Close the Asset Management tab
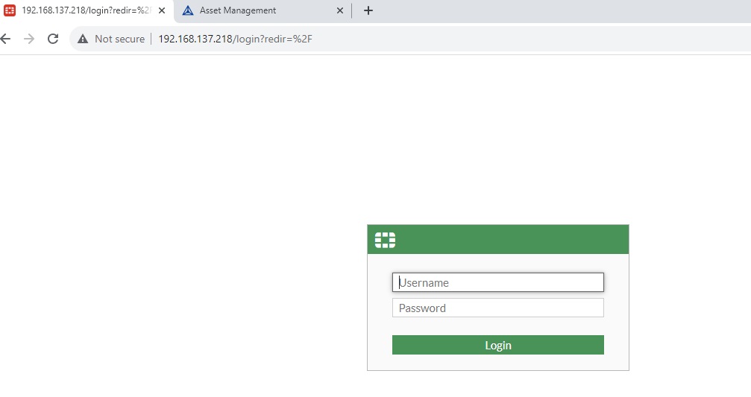This screenshot has width=751, height=397. 340,10
